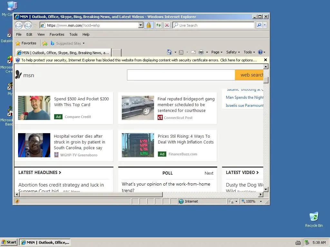Open the Safety dropdown menu
Image resolution: width=330 pixels, height=247 pixels.
[x=233, y=52]
